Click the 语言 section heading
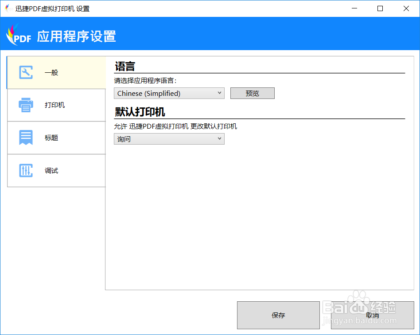Screen dimensions: 420x335 tap(125, 66)
